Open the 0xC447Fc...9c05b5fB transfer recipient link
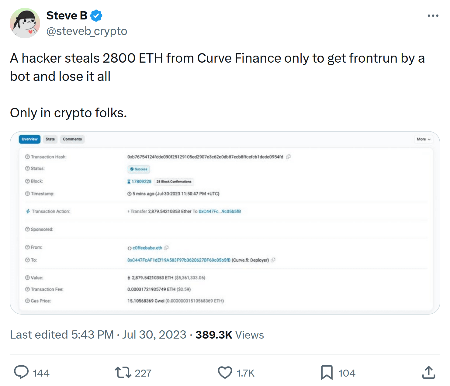 pos(220,211)
